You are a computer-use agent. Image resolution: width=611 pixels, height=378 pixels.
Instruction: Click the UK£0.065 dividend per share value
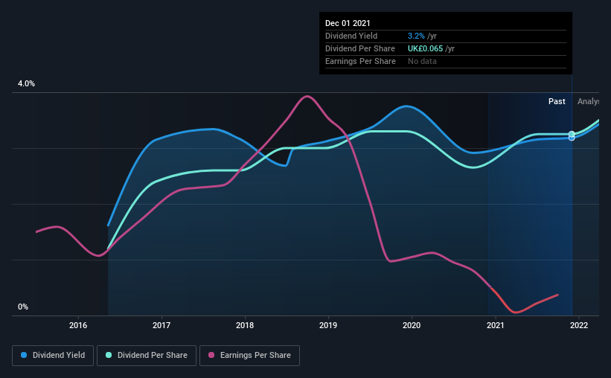coord(425,48)
